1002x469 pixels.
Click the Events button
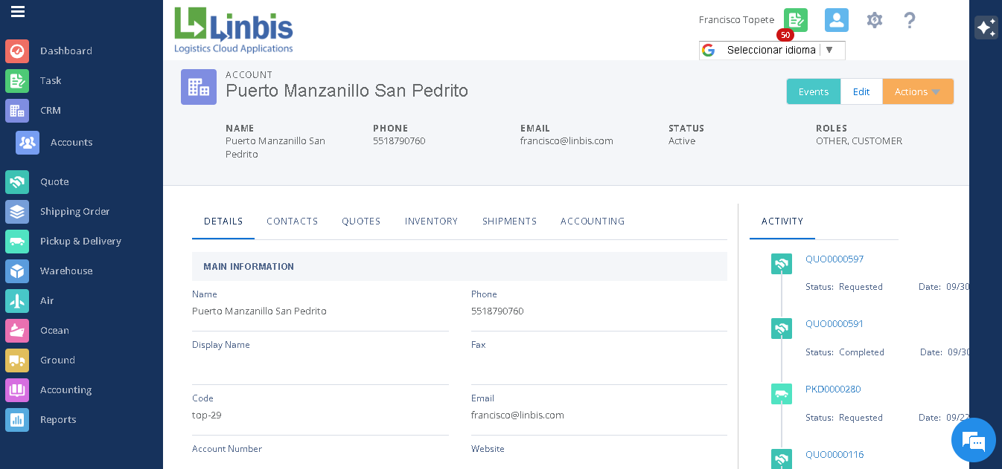[x=814, y=91]
